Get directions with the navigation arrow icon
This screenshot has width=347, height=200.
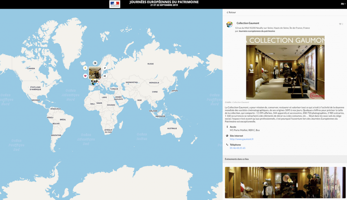(105, 68)
